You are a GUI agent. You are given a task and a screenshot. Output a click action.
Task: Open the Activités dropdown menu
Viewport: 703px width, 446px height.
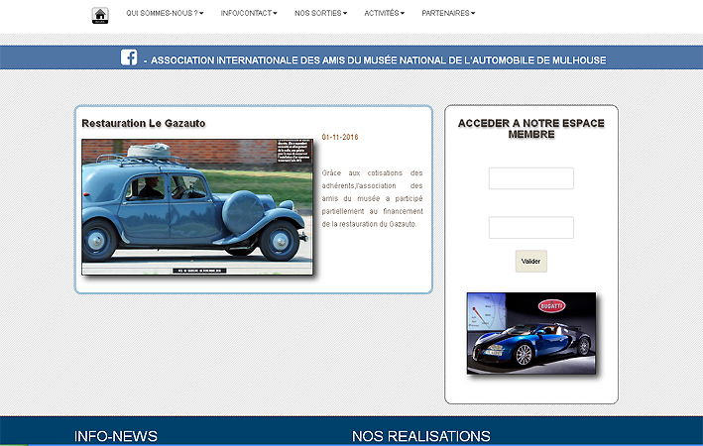[x=385, y=14]
